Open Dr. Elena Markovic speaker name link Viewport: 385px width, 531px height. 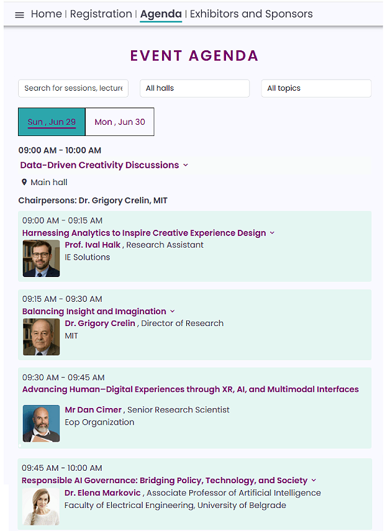(103, 493)
